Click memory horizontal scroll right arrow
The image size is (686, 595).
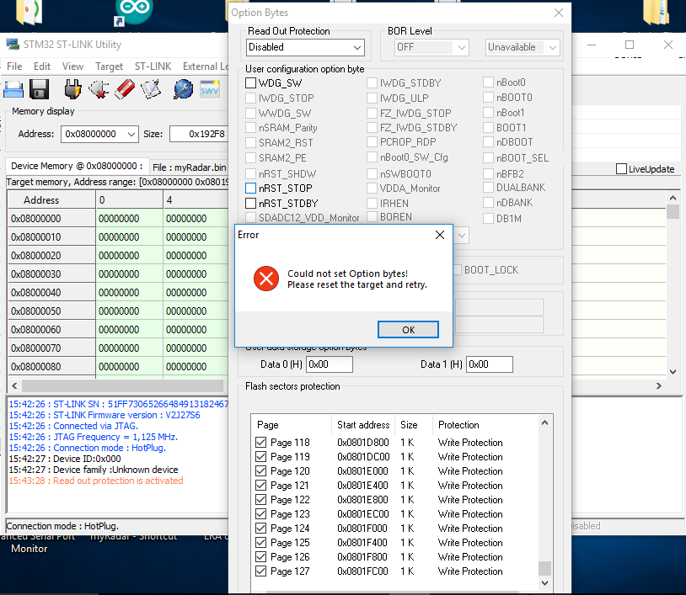(x=659, y=385)
